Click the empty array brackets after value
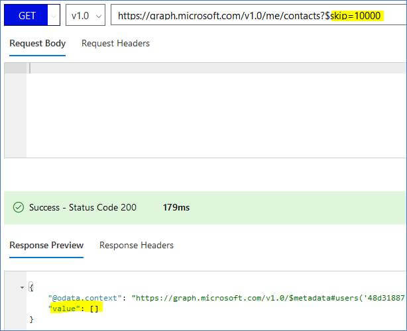The image size is (407, 331). click(x=93, y=309)
